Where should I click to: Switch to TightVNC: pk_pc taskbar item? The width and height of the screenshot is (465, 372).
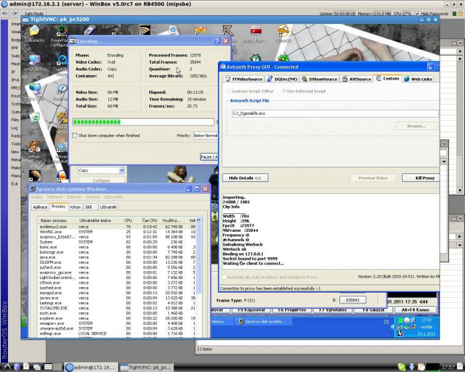coord(146,367)
